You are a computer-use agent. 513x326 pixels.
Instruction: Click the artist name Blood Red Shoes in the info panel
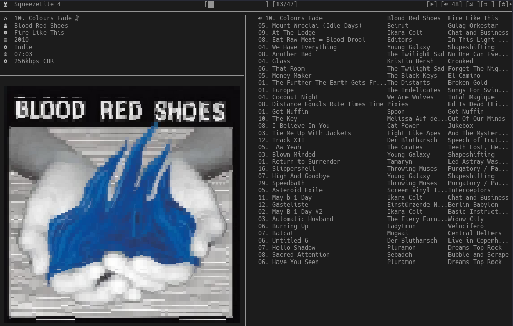tap(41, 26)
